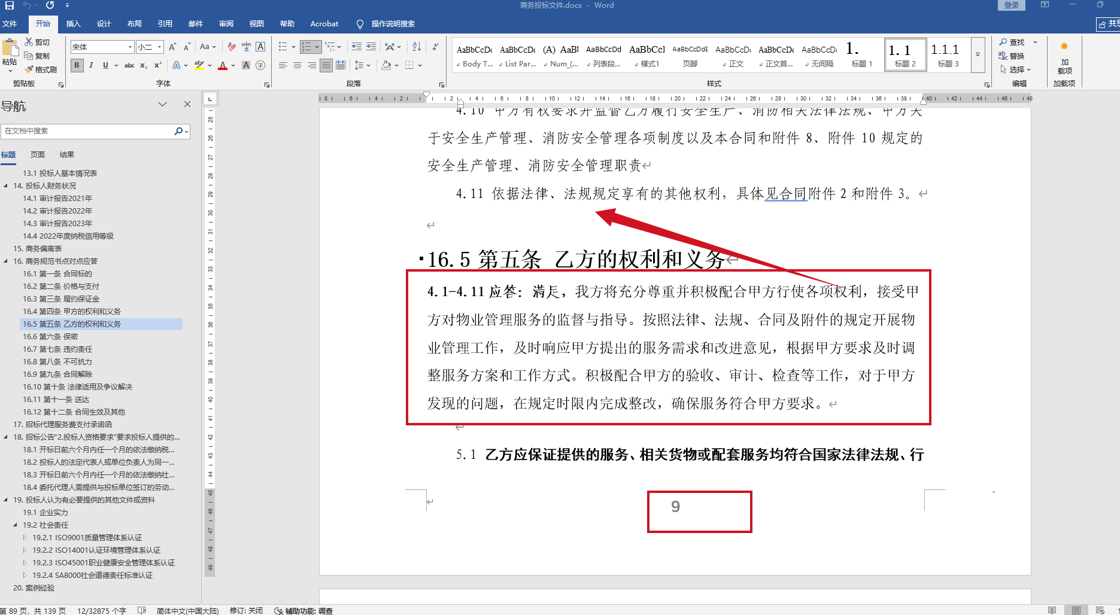Apply the 标题 3 style
Image resolution: width=1120 pixels, height=615 pixels.
(x=948, y=54)
